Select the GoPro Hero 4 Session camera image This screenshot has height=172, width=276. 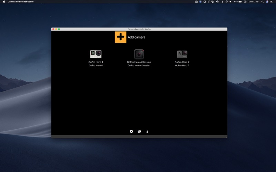pyautogui.click(x=139, y=54)
